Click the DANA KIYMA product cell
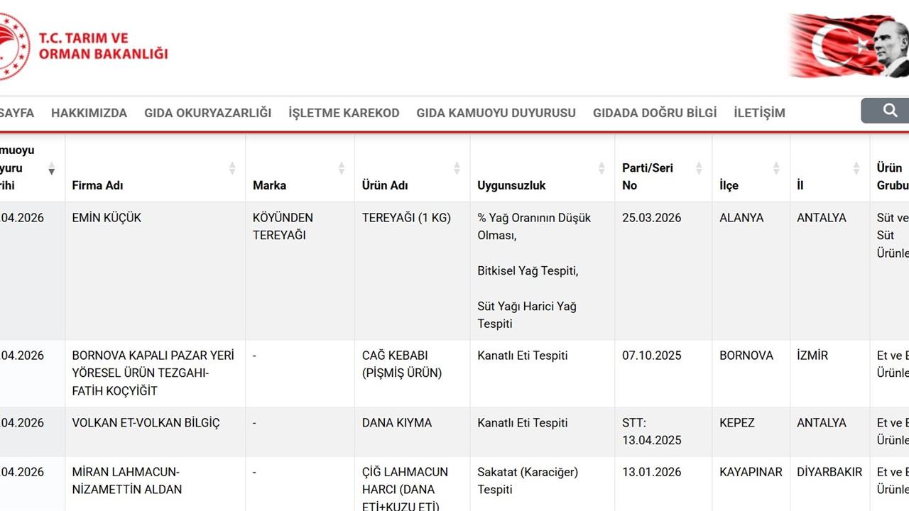The image size is (909, 511). (396, 423)
